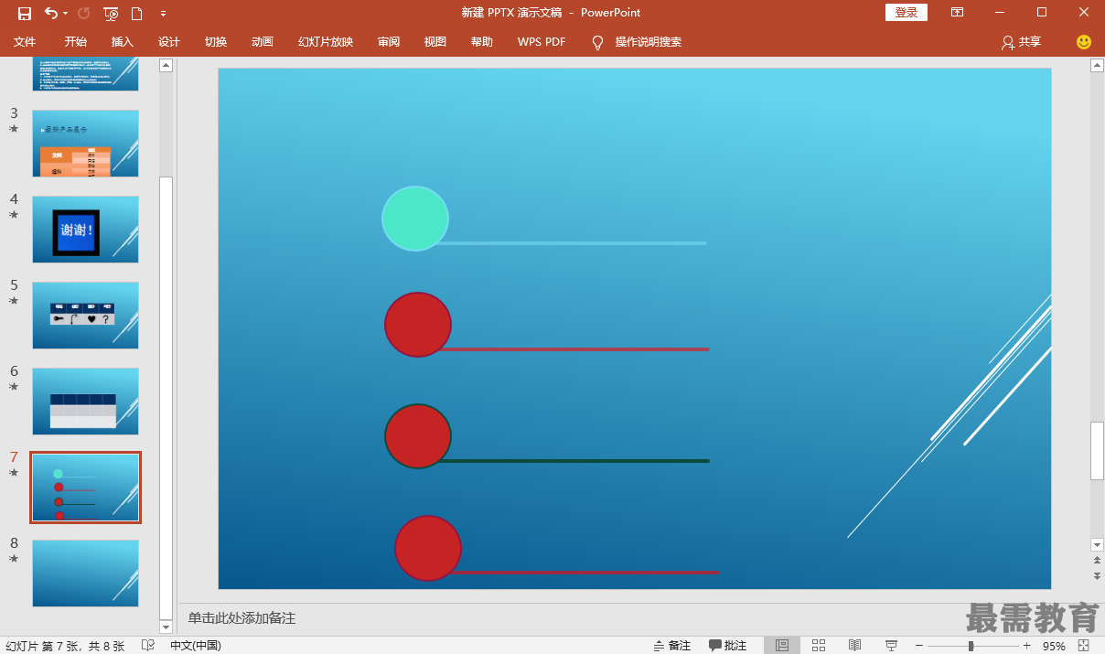The image size is (1105, 654).
Task: Select the teal circle shape on slide
Action: (415, 219)
